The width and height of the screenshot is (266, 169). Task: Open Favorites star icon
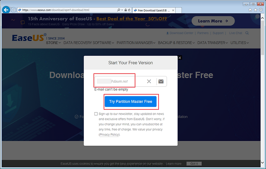click(256, 10)
